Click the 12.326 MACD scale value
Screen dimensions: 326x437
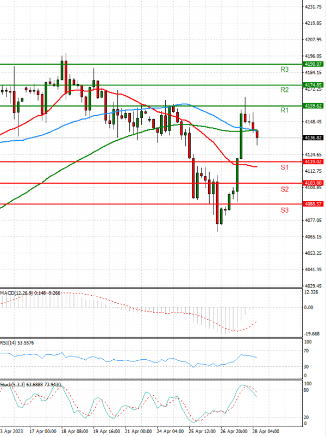[311, 292]
